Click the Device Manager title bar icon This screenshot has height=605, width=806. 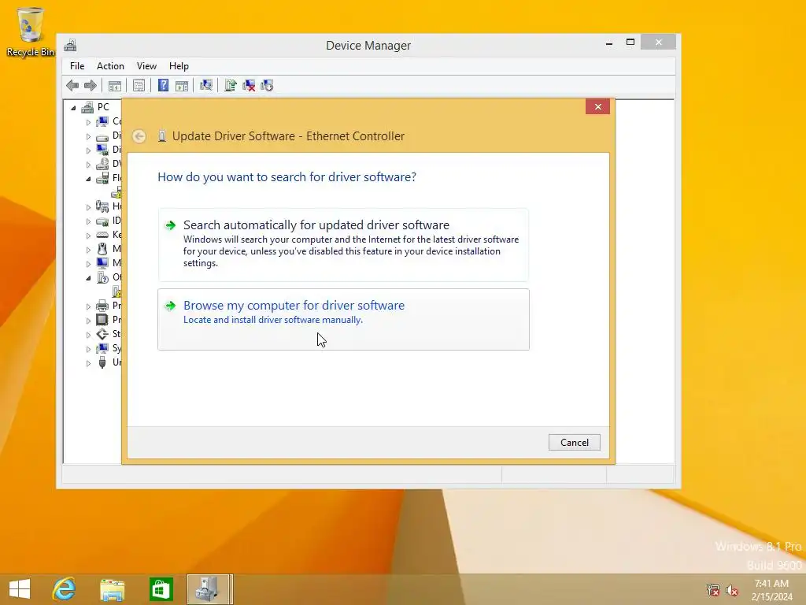[x=70, y=45]
